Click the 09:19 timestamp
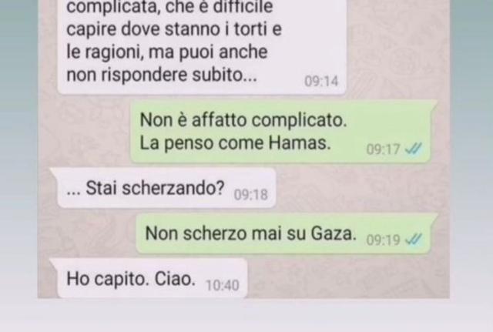Screen dimensions: 493x332 coord(383,240)
